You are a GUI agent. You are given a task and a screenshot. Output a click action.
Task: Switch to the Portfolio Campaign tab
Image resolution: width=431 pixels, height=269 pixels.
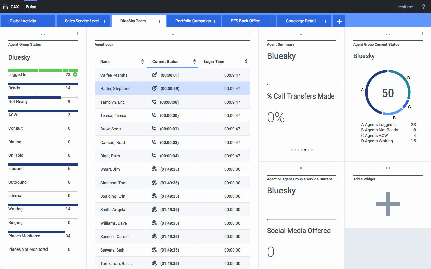pos(193,21)
